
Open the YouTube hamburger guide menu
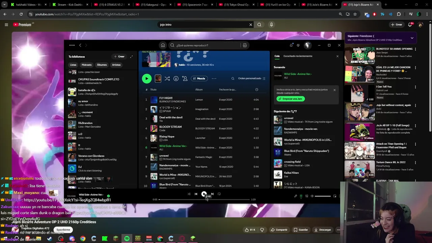point(6,25)
